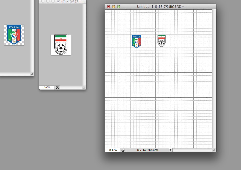Viewport: 241px width, 170px height.
Task: Click the preview icon beside 16.67% zoom
Action: [x=123, y=150]
